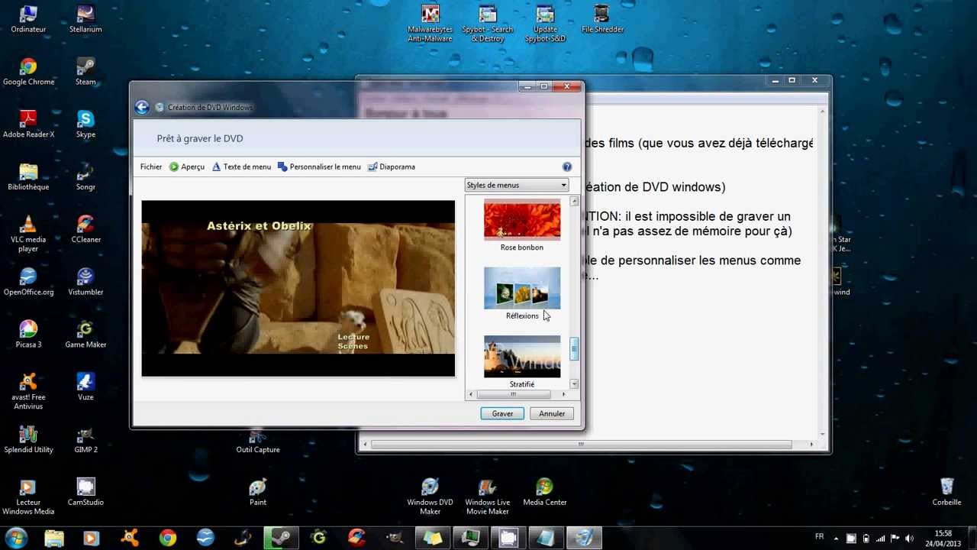Click scroll-down arrow in background text window
Image resolution: width=977 pixels, height=550 pixels.
[x=822, y=434]
